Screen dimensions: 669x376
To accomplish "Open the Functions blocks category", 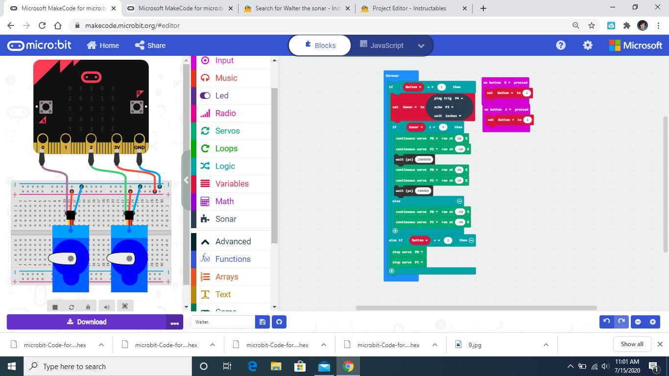I will tap(230, 259).
